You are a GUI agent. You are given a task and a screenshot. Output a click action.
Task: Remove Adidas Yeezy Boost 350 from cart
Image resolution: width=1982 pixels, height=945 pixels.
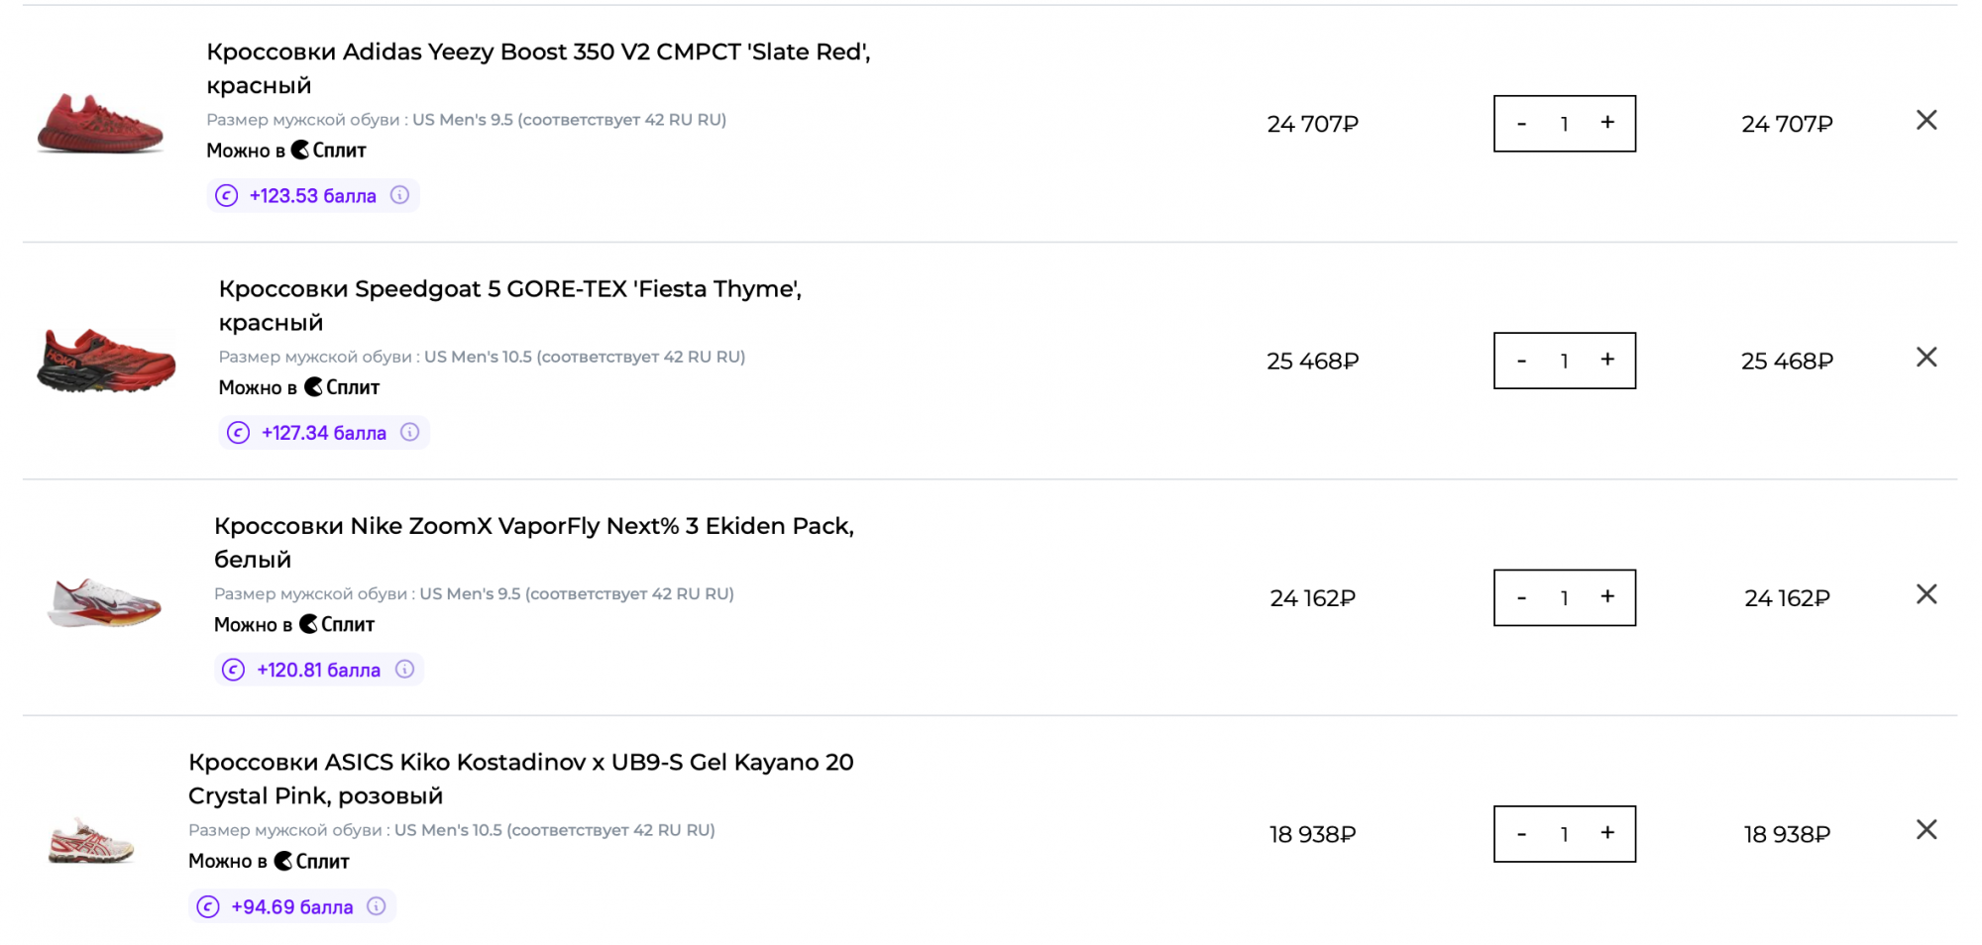click(1927, 120)
